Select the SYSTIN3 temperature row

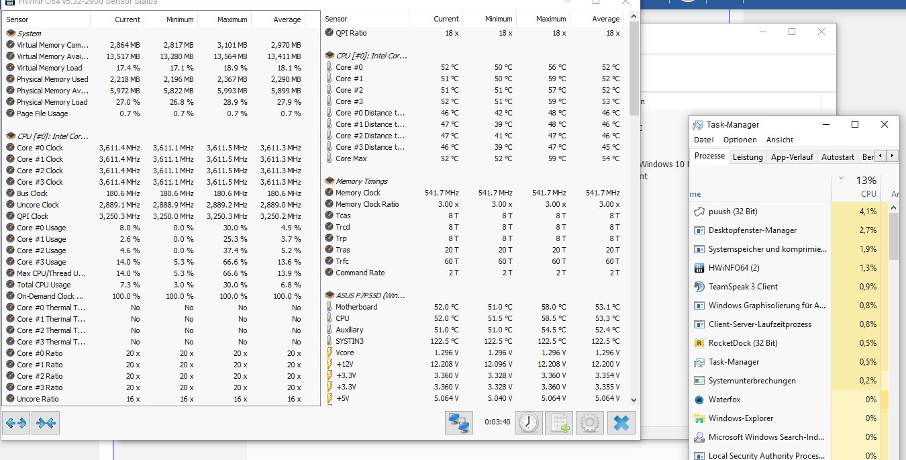(x=475, y=341)
